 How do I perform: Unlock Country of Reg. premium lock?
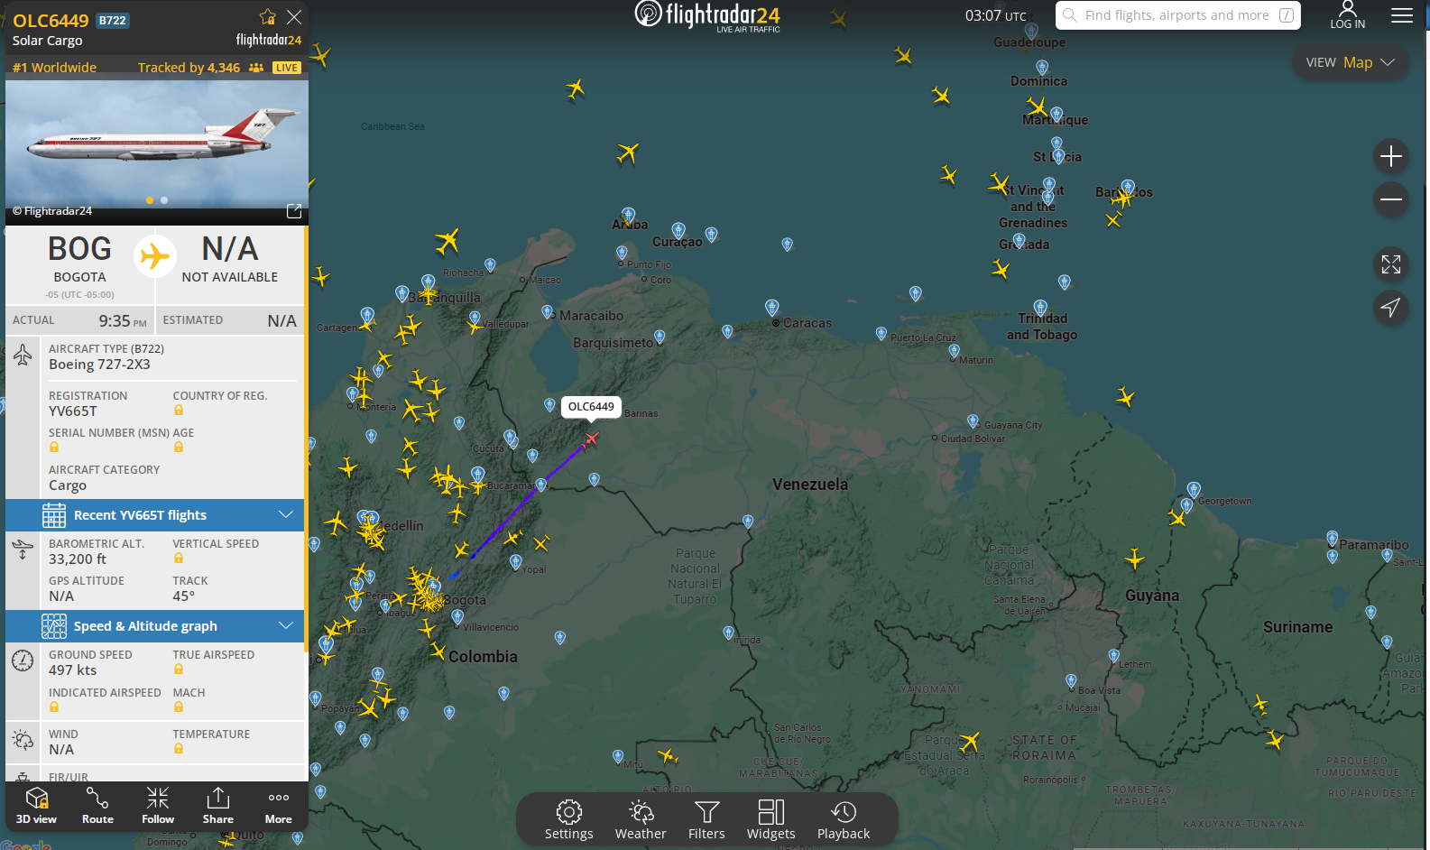pyautogui.click(x=179, y=411)
